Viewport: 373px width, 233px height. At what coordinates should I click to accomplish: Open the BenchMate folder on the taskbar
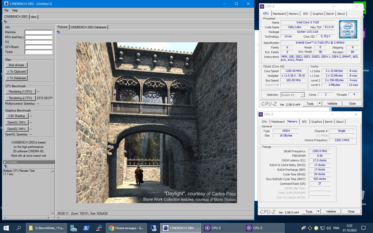(x=46, y=228)
